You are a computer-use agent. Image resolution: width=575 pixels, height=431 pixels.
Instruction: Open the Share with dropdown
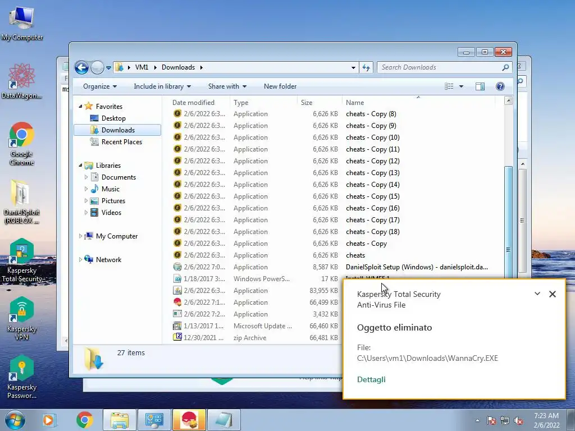pyautogui.click(x=227, y=86)
